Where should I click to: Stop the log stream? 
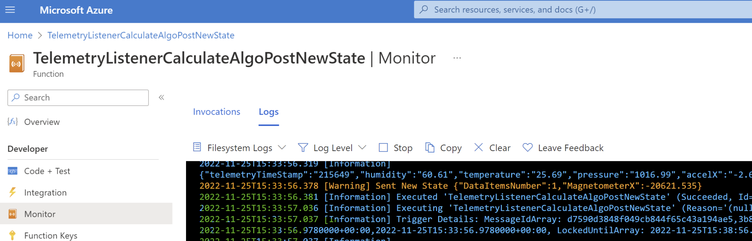coord(396,148)
